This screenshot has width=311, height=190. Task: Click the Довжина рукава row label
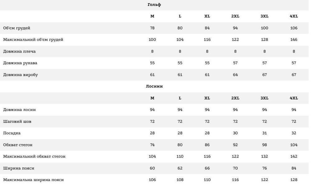21,63
